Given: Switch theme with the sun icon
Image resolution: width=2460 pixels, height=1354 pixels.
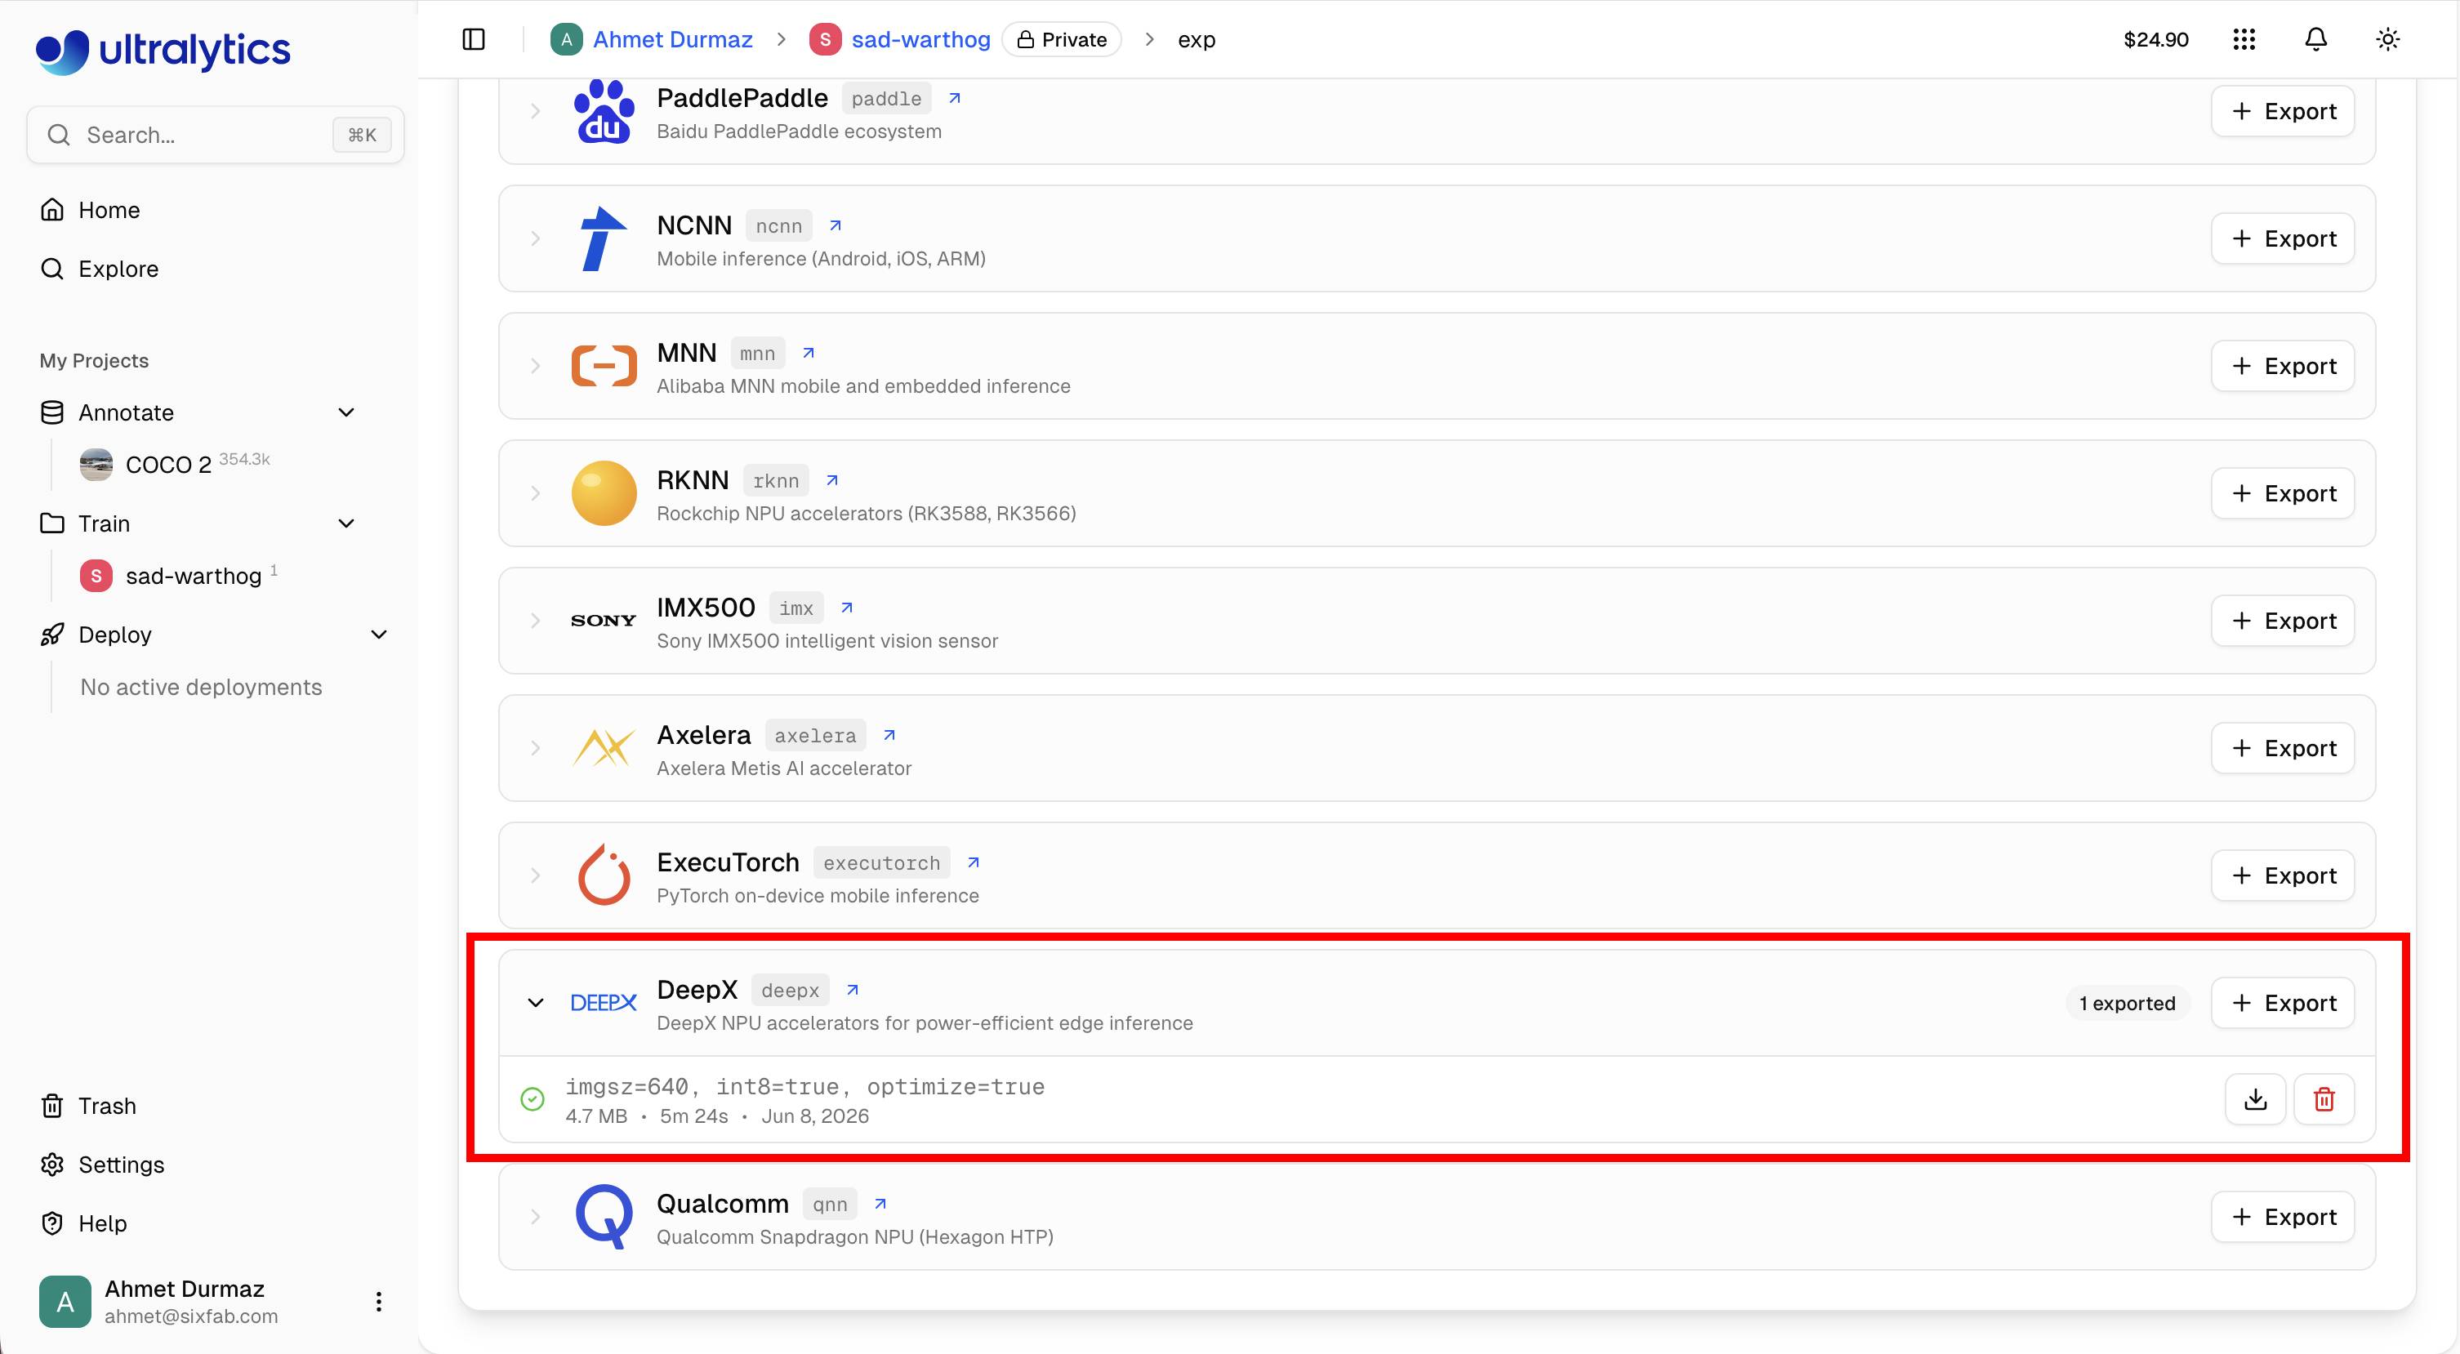Looking at the screenshot, I should [x=2387, y=39].
